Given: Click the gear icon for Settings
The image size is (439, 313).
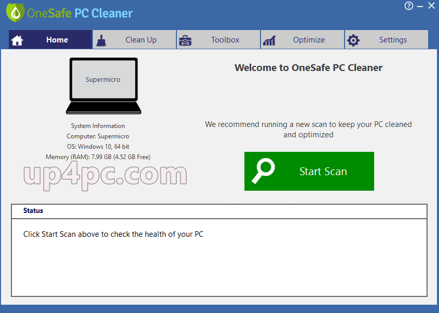Looking at the screenshot, I should (353, 40).
